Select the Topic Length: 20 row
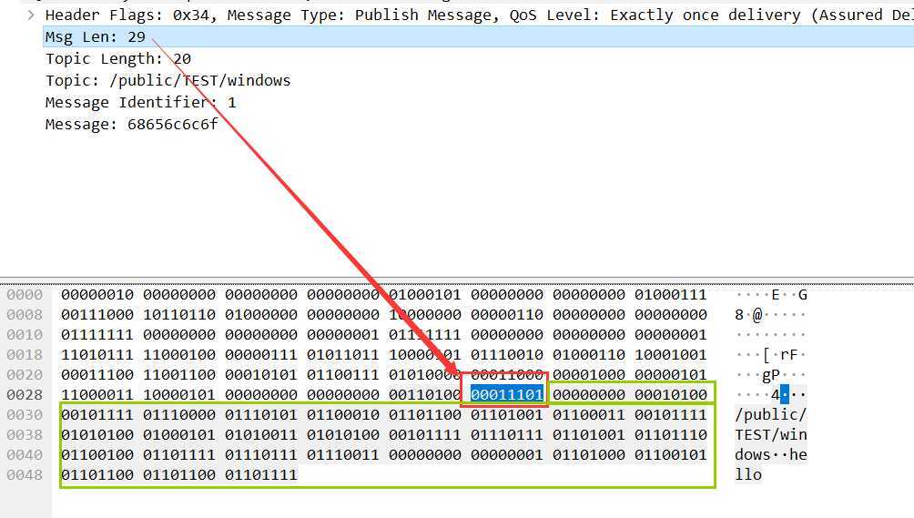The width and height of the screenshot is (914, 518). [x=118, y=59]
